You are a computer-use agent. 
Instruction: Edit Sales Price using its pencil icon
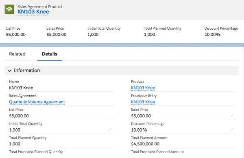tap(232, 116)
